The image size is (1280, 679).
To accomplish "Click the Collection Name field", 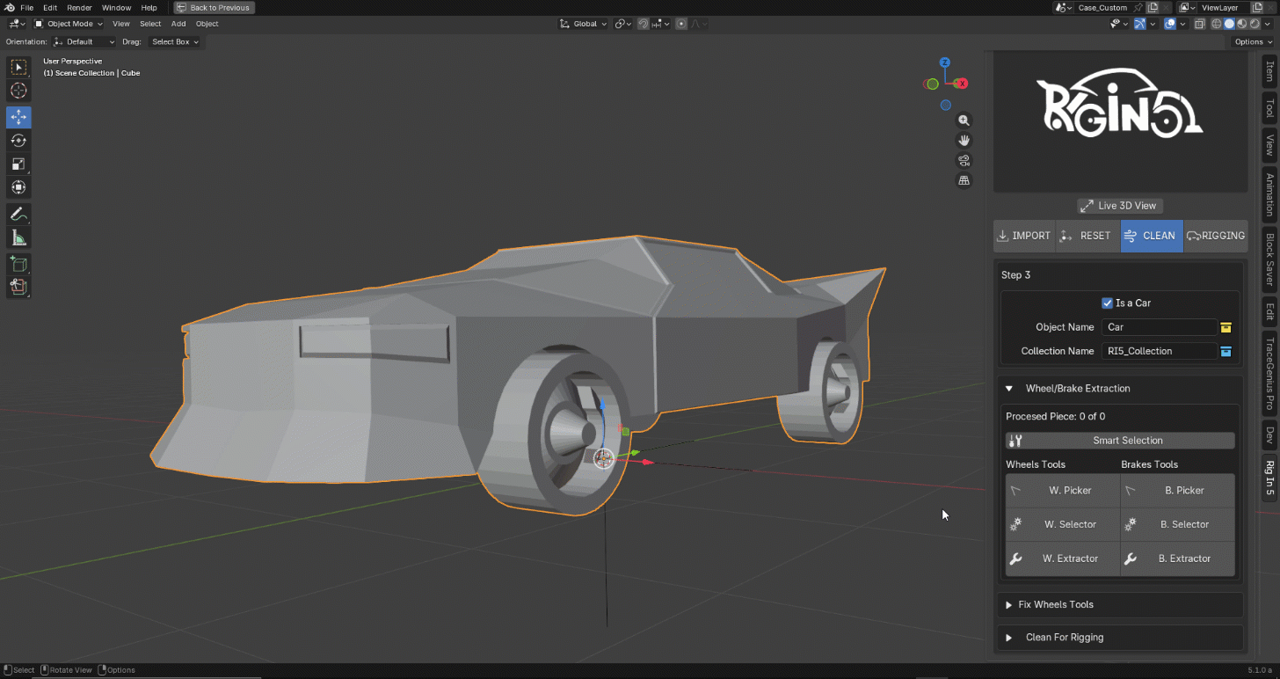I will [x=1160, y=351].
